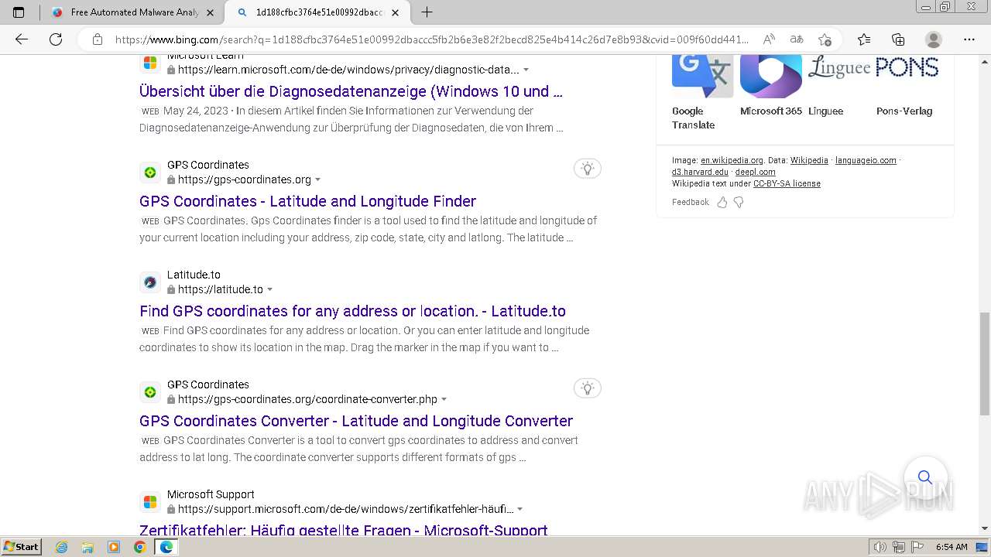Click the Latitude.to site favicon

pyautogui.click(x=150, y=282)
